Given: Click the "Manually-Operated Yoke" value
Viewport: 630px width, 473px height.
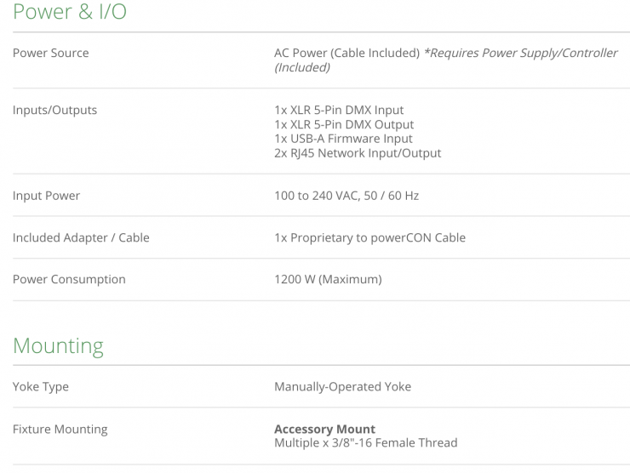Looking at the screenshot, I should pyautogui.click(x=342, y=386).
